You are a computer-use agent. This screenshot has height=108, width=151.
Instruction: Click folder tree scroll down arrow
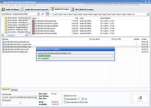click(x=29, y=33)
